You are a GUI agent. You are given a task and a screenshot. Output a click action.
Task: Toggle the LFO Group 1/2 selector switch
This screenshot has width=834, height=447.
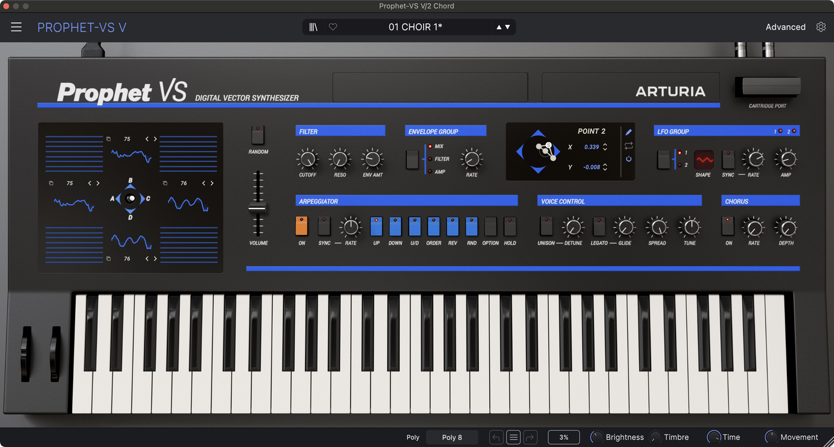tap(664, 160)
